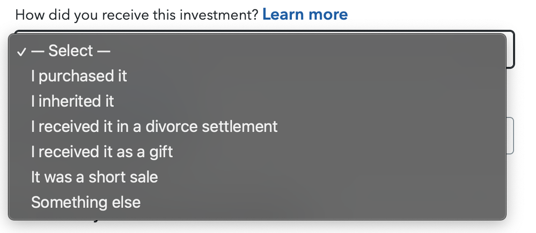This screenshot has height=233, width=536.
Task: Mark the investment as inherited
Action: tap(257, 101)
